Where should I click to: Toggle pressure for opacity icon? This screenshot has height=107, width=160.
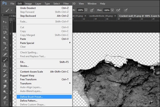tap(92, 10)
